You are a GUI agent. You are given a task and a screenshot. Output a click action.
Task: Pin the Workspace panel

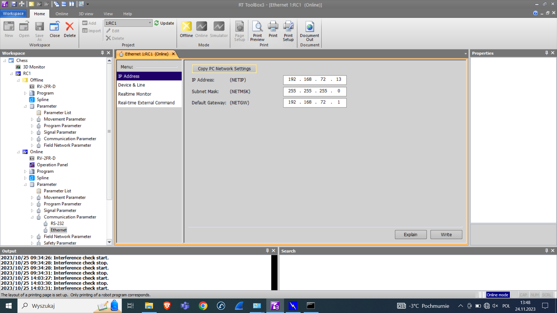[102, 53]
